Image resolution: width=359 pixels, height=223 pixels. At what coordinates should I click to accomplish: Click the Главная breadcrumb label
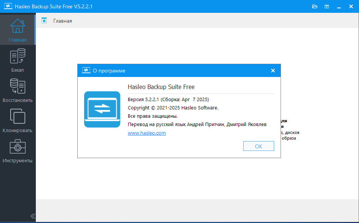63,21
